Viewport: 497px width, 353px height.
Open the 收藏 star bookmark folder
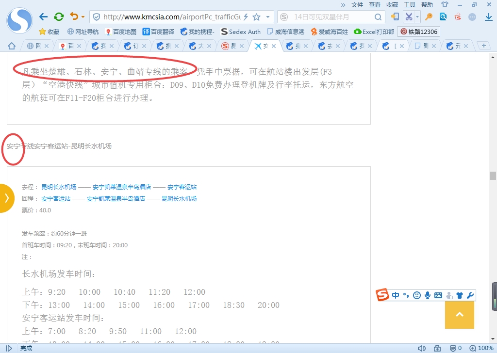[x=49, y=32]
